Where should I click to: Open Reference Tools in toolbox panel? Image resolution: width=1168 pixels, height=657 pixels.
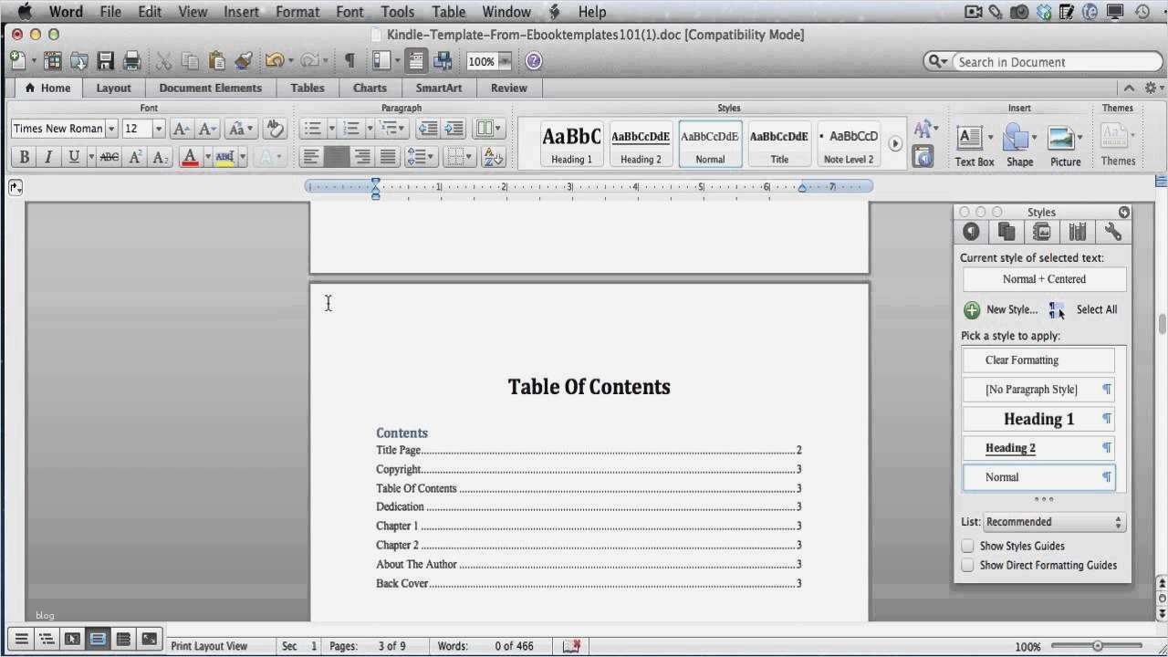1078,232
